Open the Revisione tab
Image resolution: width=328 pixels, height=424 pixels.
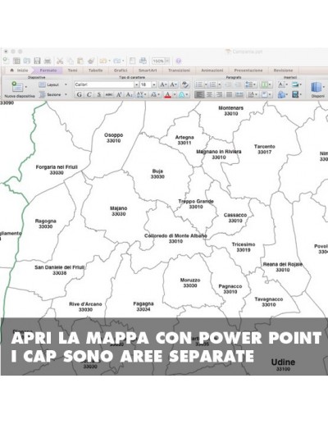283,71
